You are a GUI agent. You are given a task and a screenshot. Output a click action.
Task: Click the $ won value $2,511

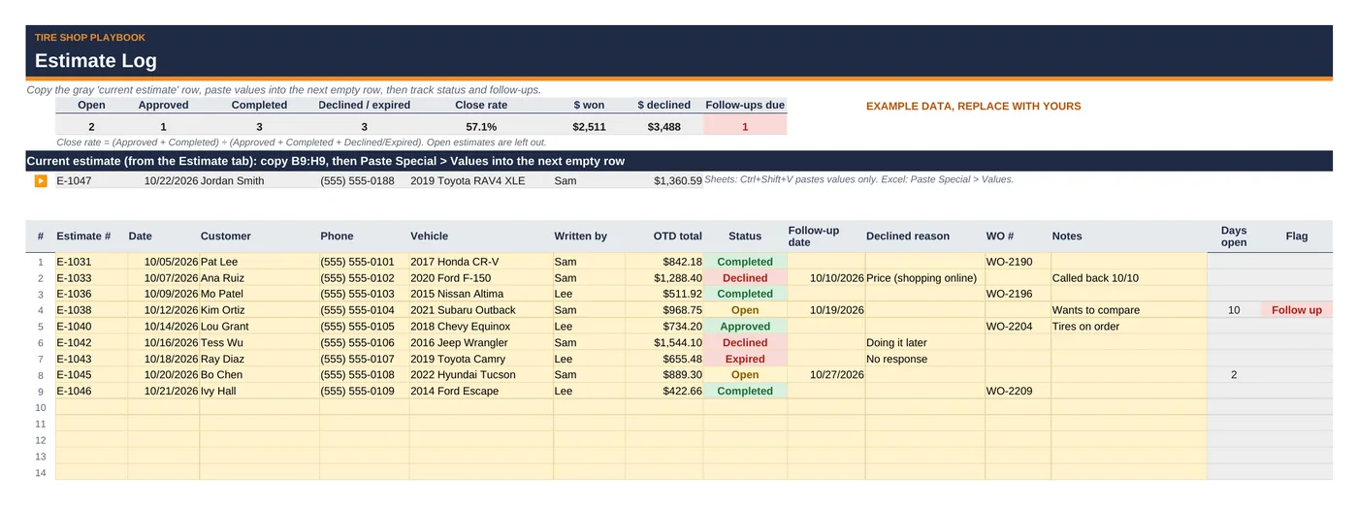pos(589,127)
